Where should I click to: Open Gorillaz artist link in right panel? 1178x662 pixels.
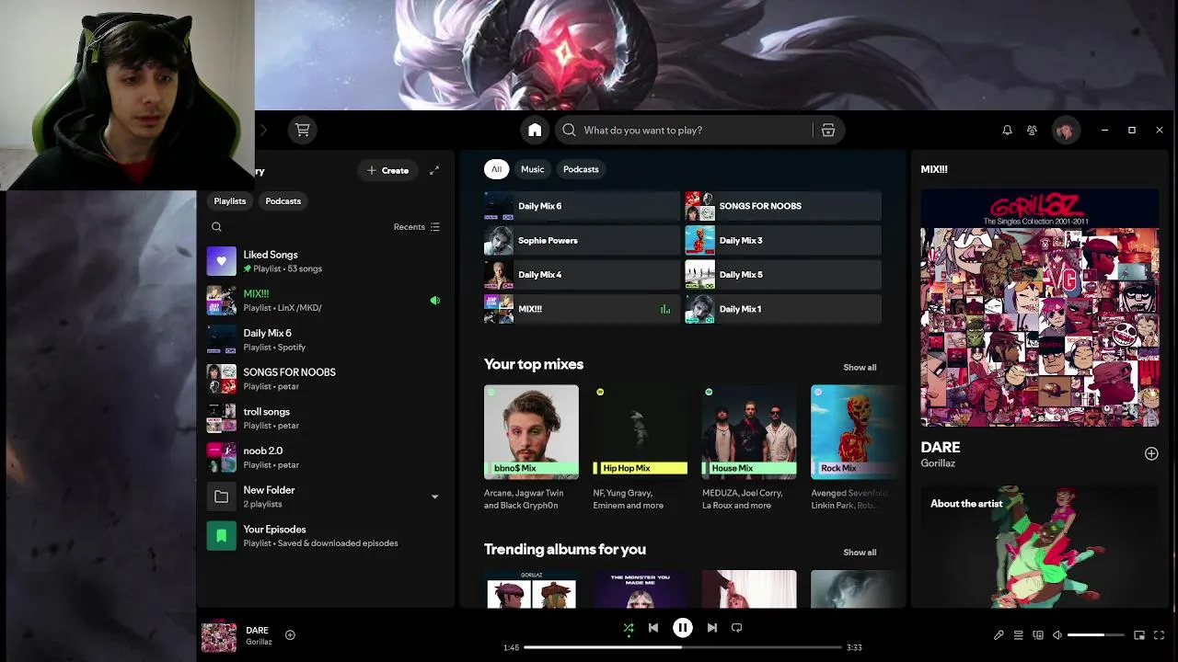(x=938, y=463)
